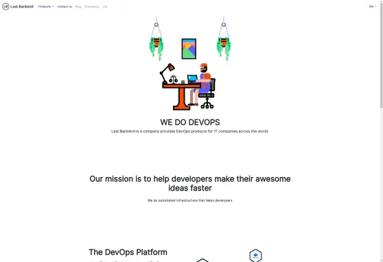The height and width of the screenshot is (262, 383).
Task: Open the Changelog link in navigation
Action: point(91,7)
